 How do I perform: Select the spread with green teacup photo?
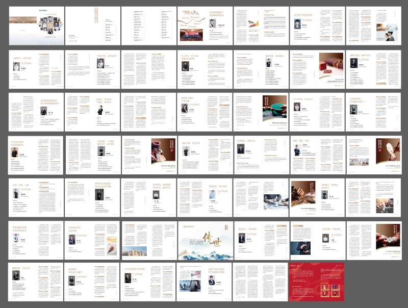coord(261,111)
